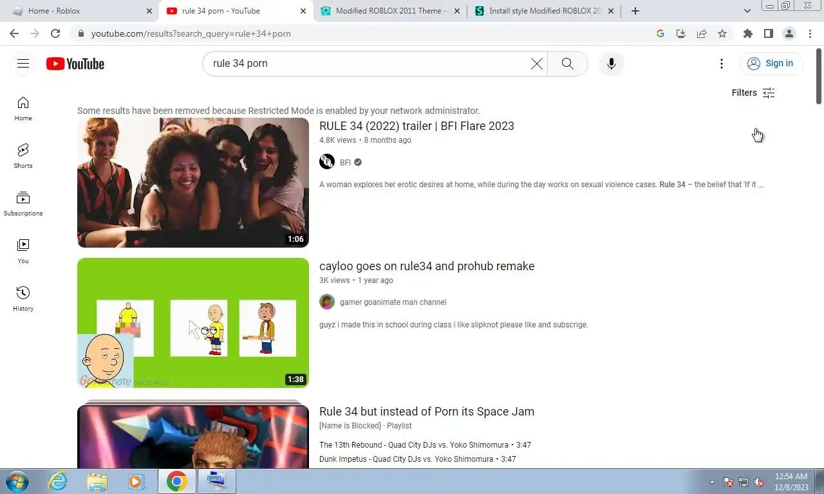
Task: Open the taskbar clock and date
Action: tap(791, 482)
